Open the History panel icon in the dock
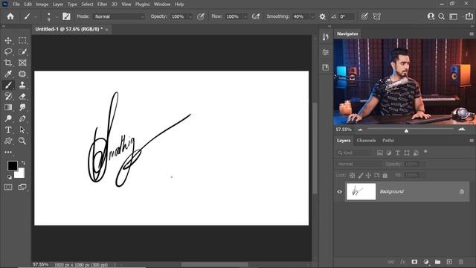This screenshot has width=476, height=268. click(326, 37)
